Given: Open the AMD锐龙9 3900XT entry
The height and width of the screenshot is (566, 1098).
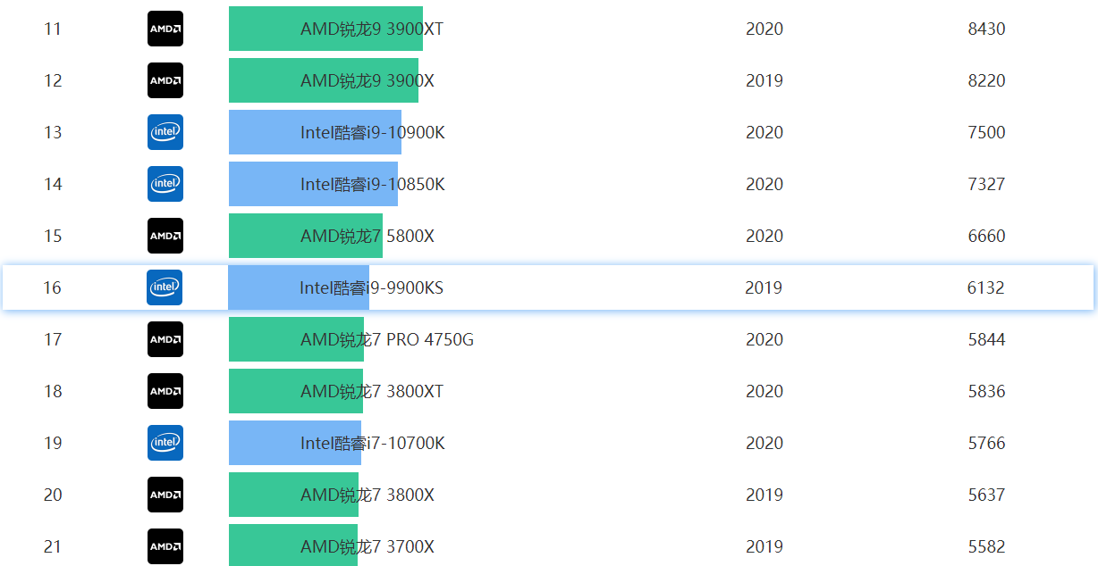Looking at the screenshot, I should [x=371, y=29].
